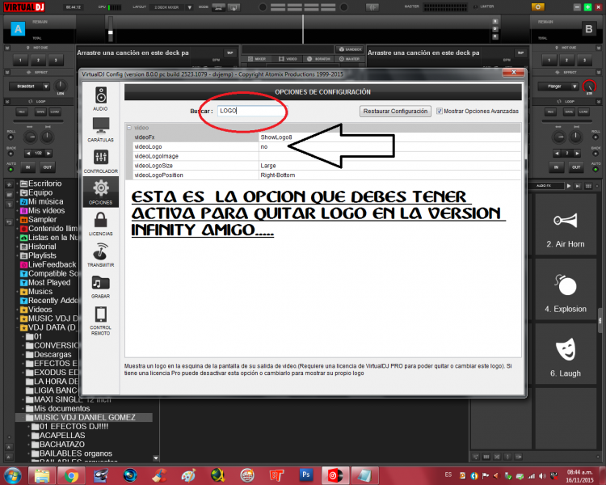606x485 pixels.
Task: Open the Transmitir broadcast section
Action: point(100,255)
